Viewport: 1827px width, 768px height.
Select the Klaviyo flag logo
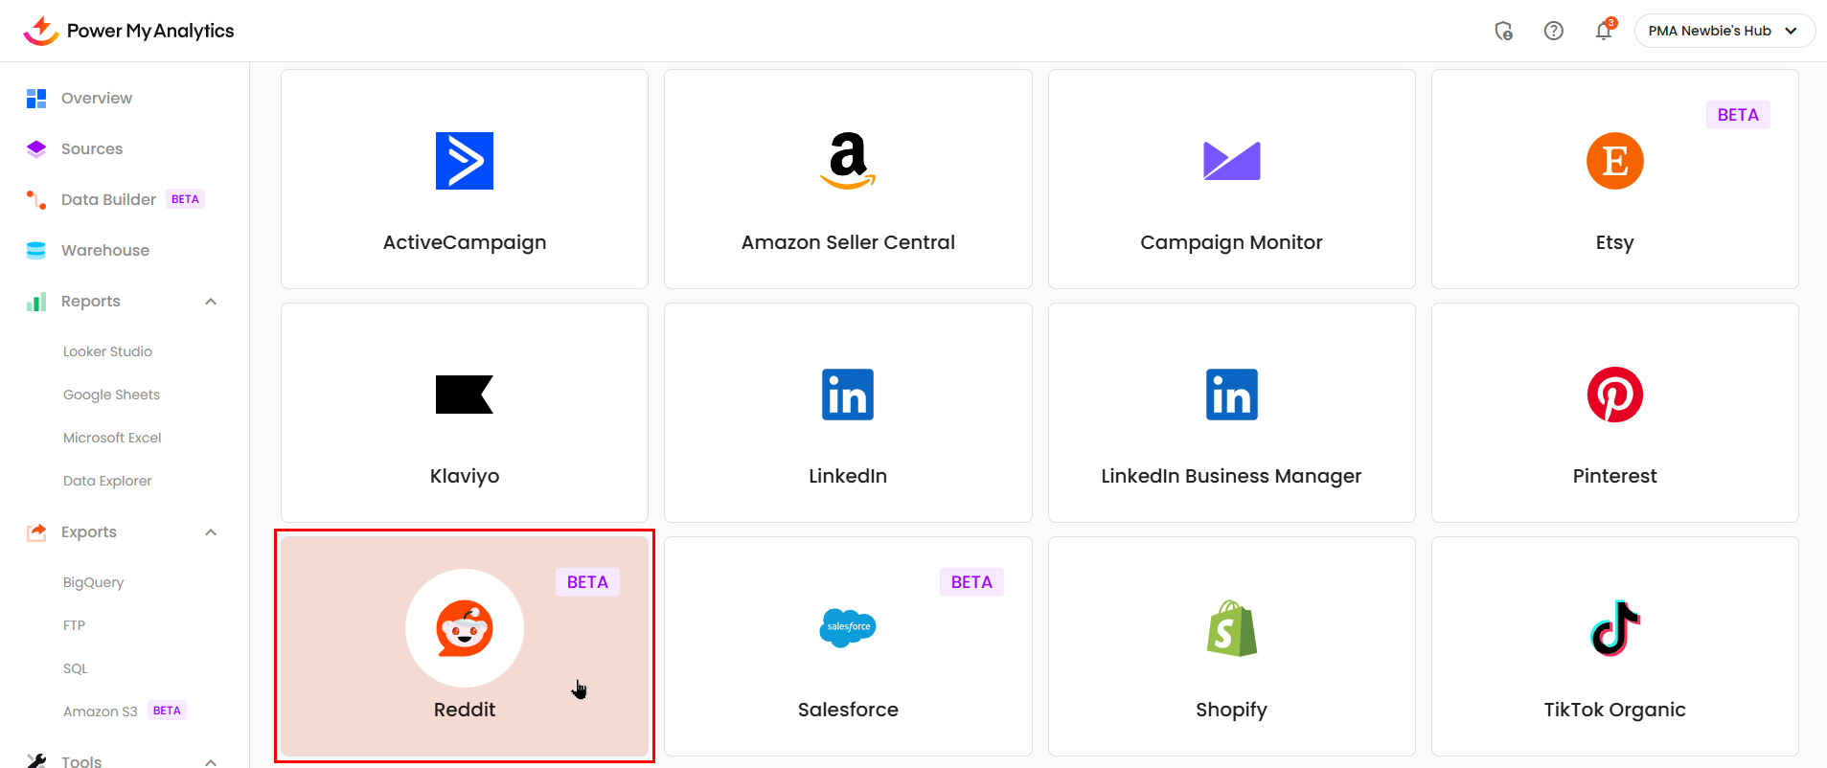pyautogui.click(x=465, y=395)
